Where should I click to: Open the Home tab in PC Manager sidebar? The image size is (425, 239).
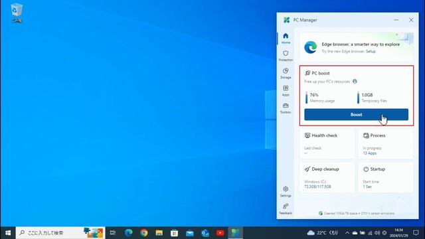coord(286,39)
